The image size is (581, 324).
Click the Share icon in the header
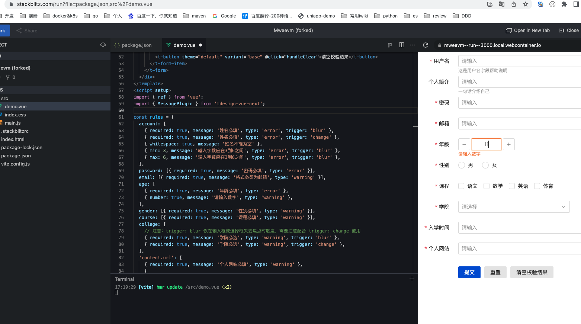click(27, 30)
